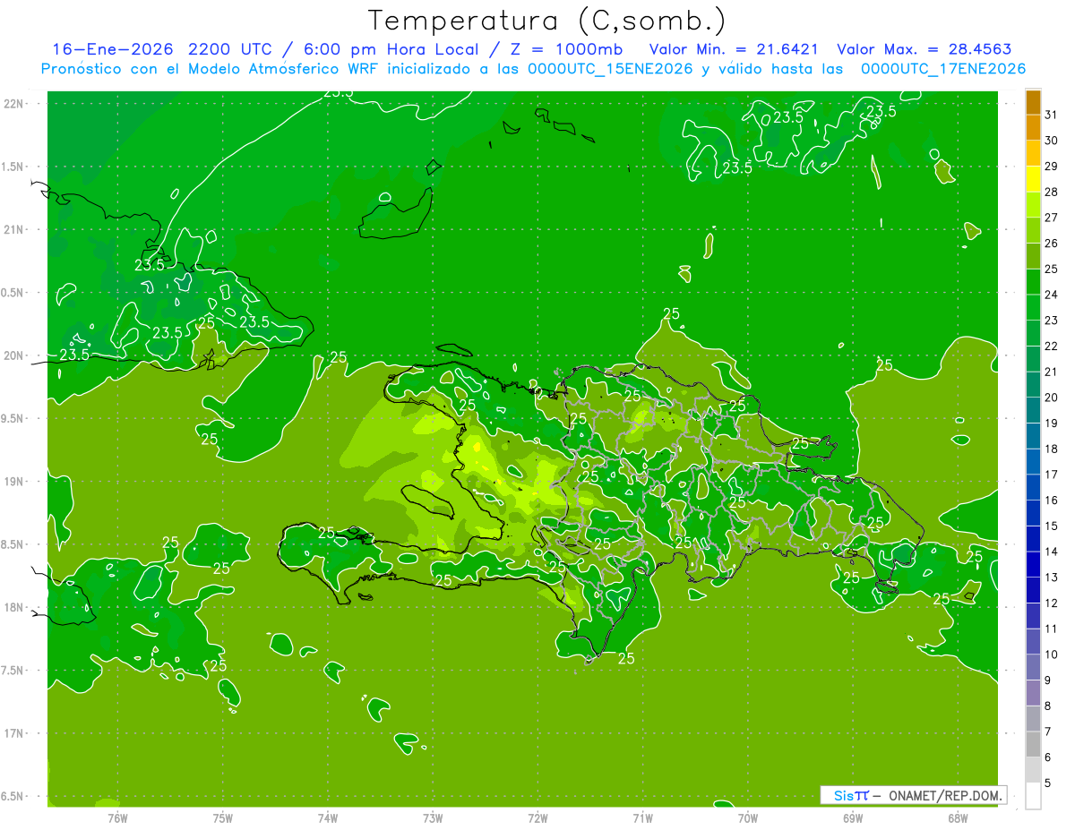Click the 'Sistπ – ONAMET/REP.DOM.' credit label

914,795
